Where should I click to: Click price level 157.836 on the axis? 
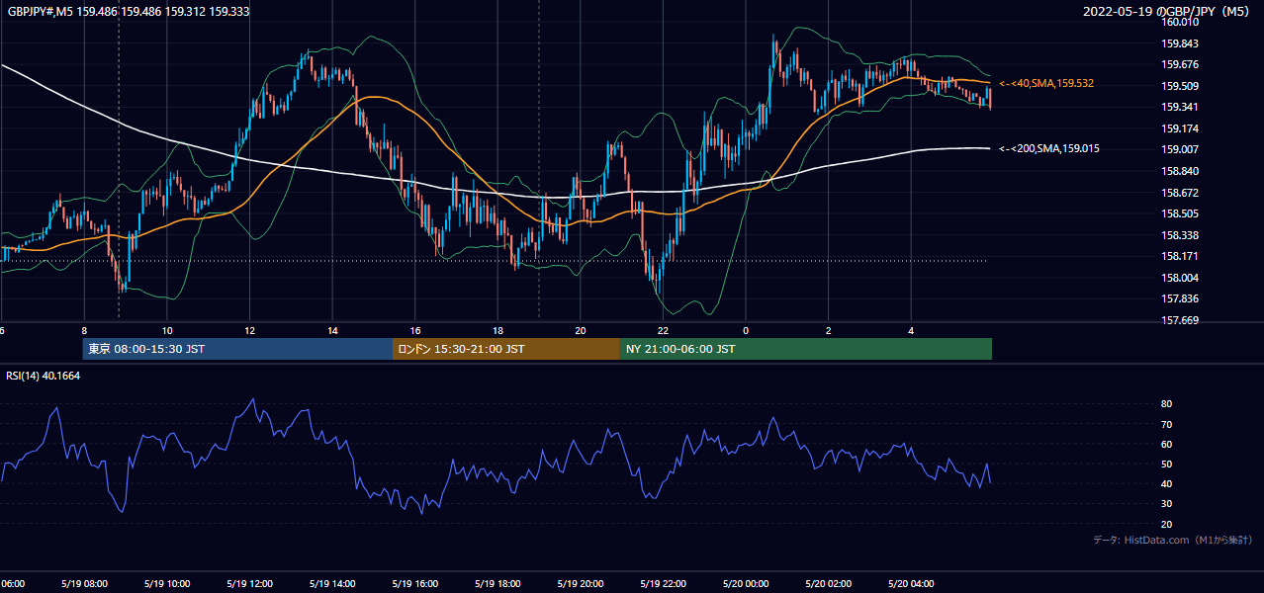pos(1181,299)
